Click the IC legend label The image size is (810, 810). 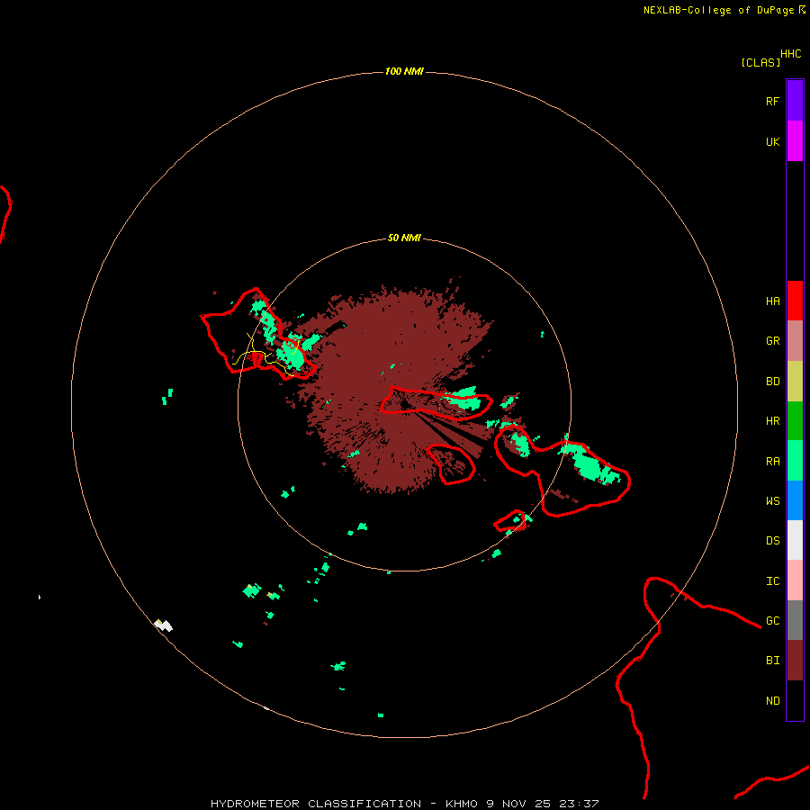773,581
